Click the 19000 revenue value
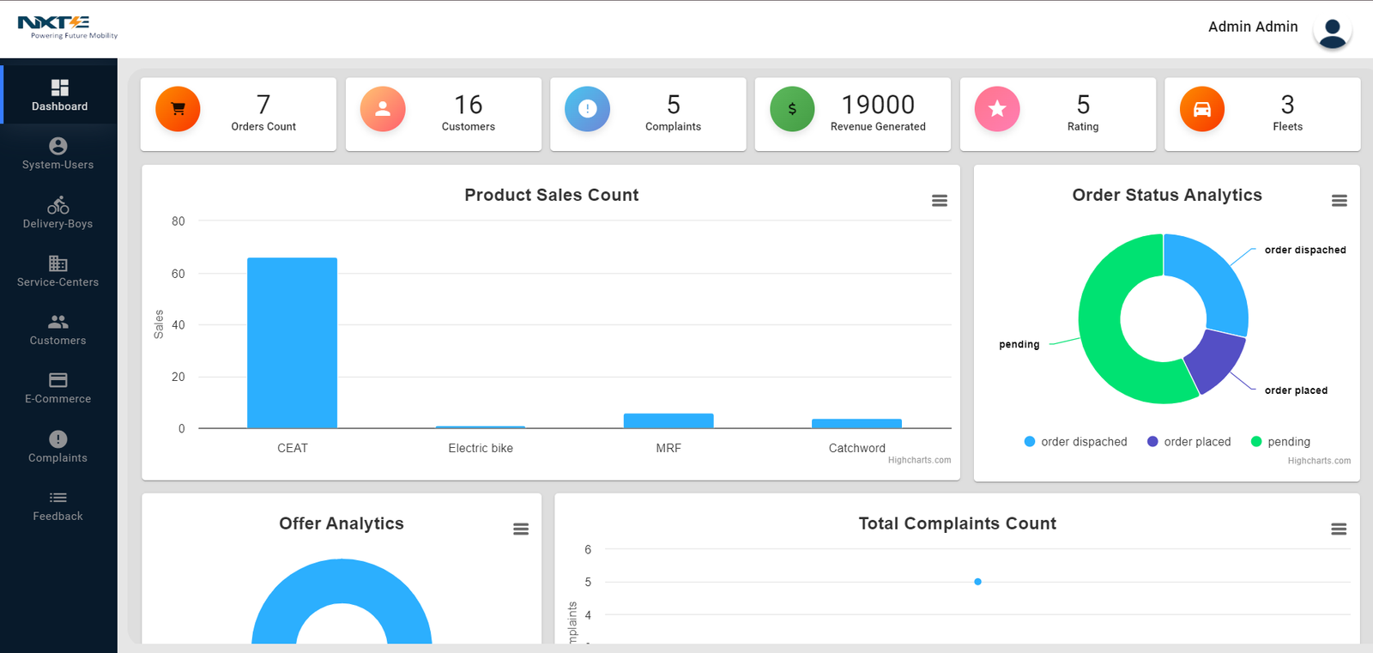 pos(878,105)
